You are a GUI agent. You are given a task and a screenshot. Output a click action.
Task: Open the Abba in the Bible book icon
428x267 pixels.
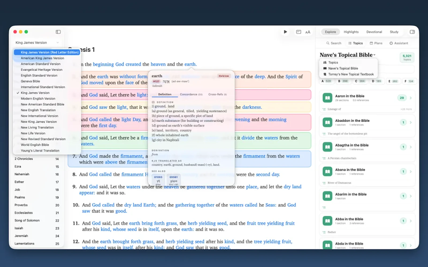327,221
